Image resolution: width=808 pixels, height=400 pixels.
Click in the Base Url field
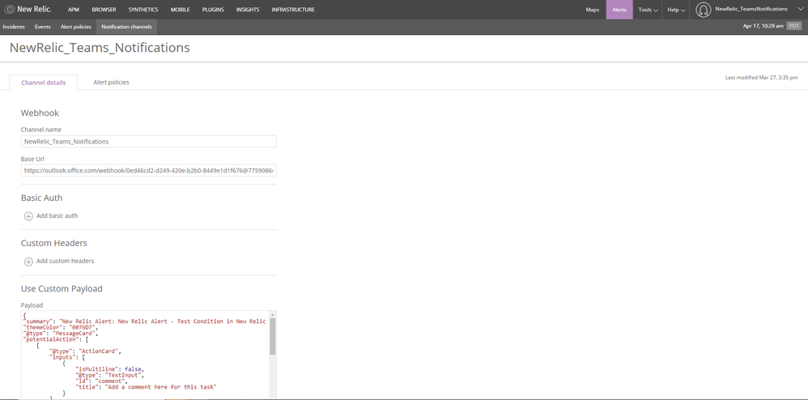[148, 170]
